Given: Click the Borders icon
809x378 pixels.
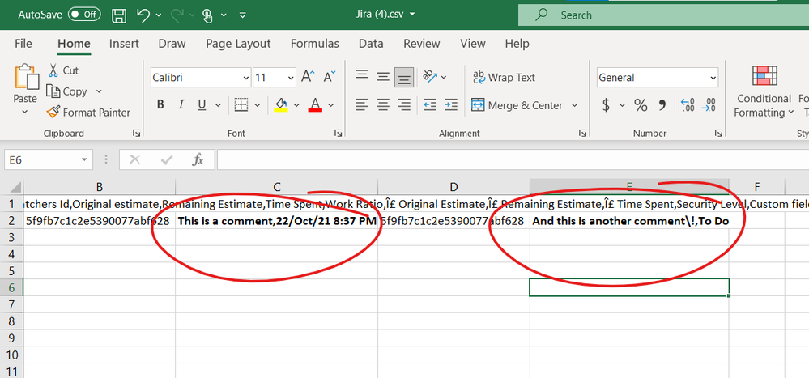Looking at the screenshot, I should pos(241,105).
